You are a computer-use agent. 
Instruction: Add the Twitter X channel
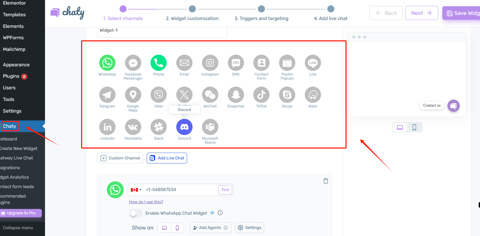[x=184, y=95]
